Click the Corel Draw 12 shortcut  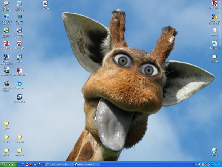(19, 97)
